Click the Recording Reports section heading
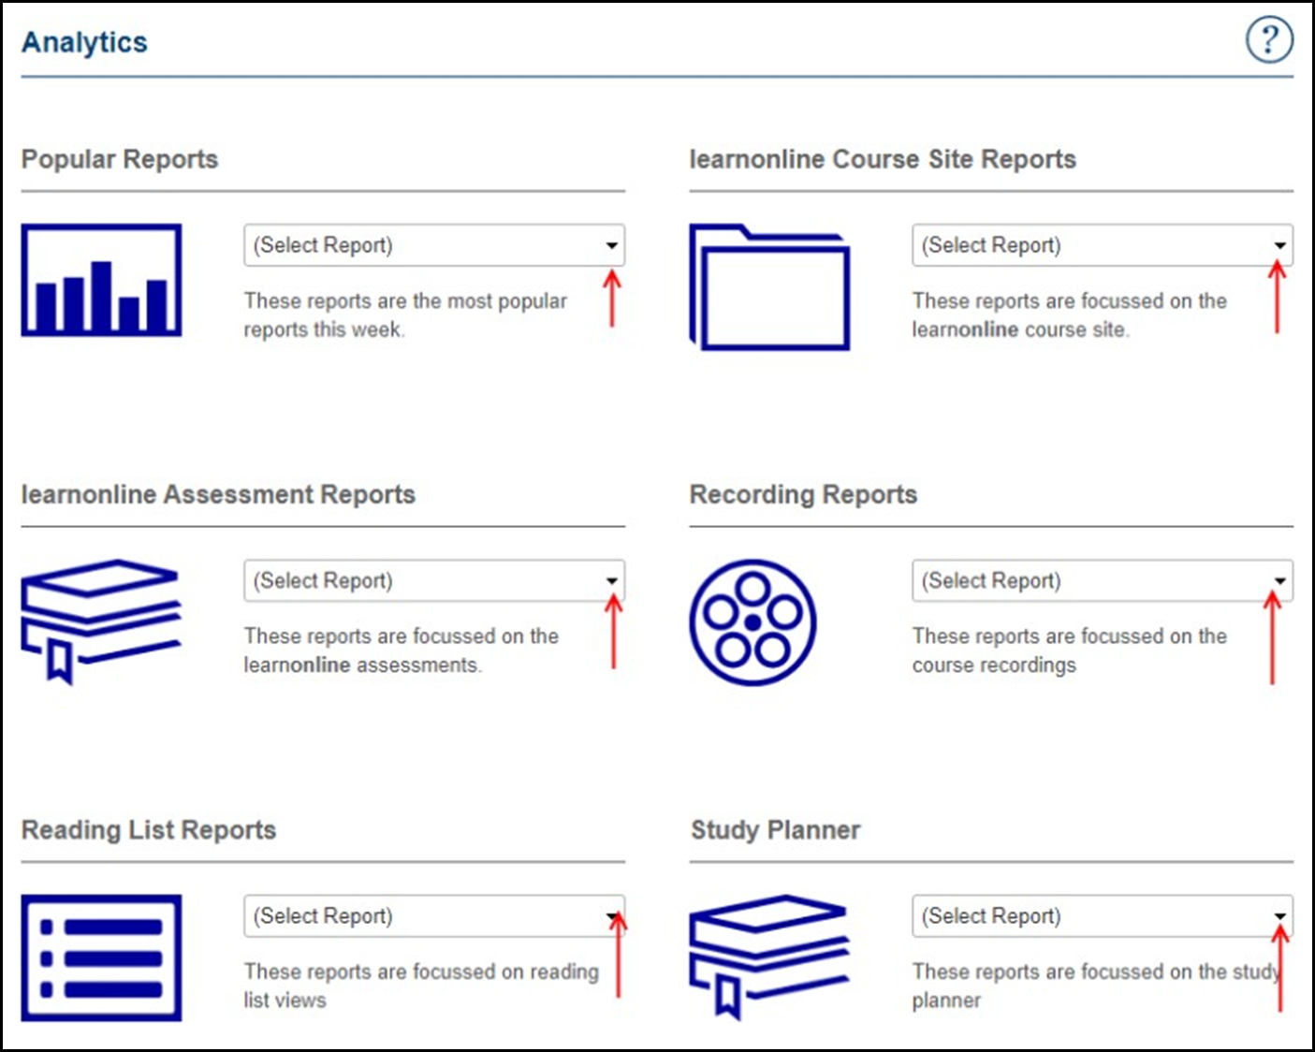The height and width of the screenshot is (1052, 1315). tap(803, 494)
